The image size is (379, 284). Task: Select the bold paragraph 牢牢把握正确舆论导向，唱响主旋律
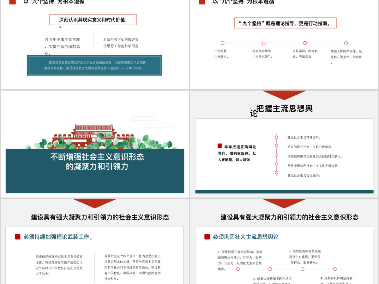click(237, 153)
